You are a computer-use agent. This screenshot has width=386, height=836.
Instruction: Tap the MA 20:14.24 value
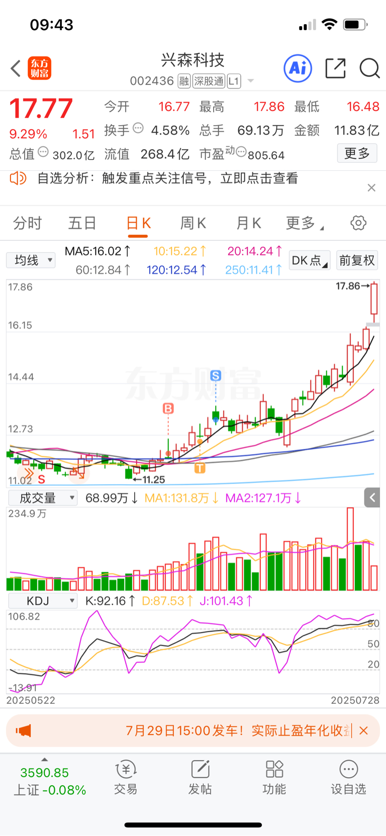pyautogui.click(x=255, y=251)
